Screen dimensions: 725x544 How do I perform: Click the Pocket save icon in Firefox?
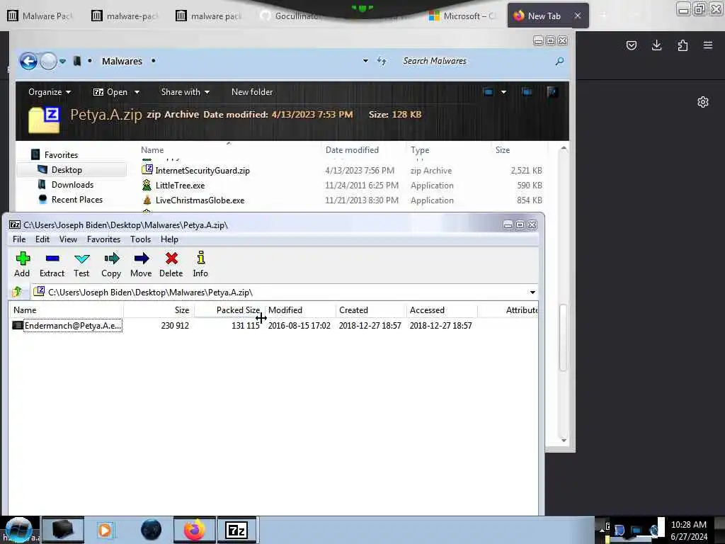631,45
